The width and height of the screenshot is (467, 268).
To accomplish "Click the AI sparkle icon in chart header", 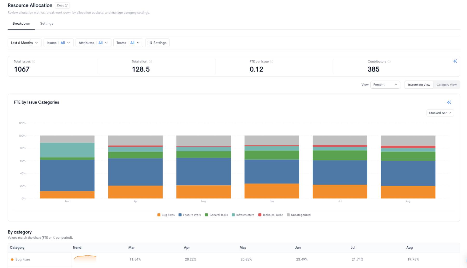I will (449, 102).
